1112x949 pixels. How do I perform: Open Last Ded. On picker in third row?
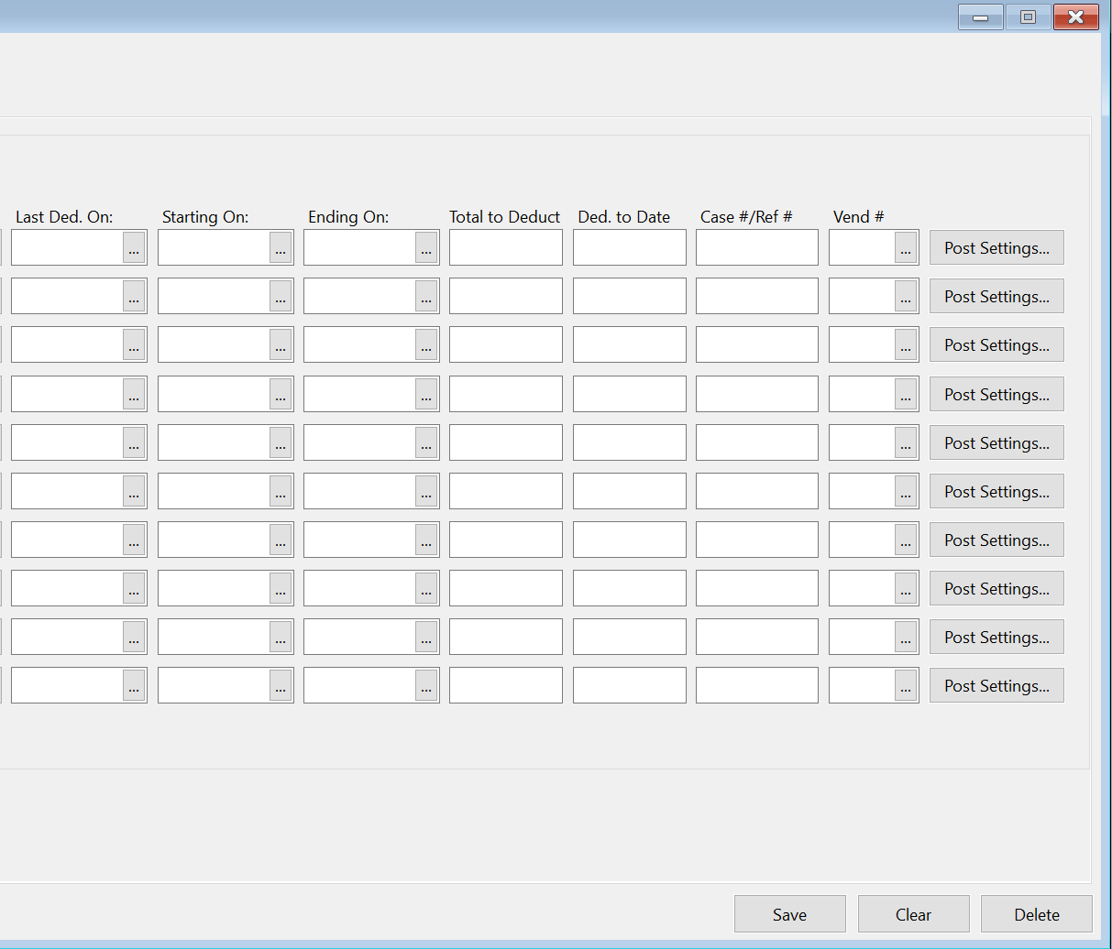pos(134,345)
